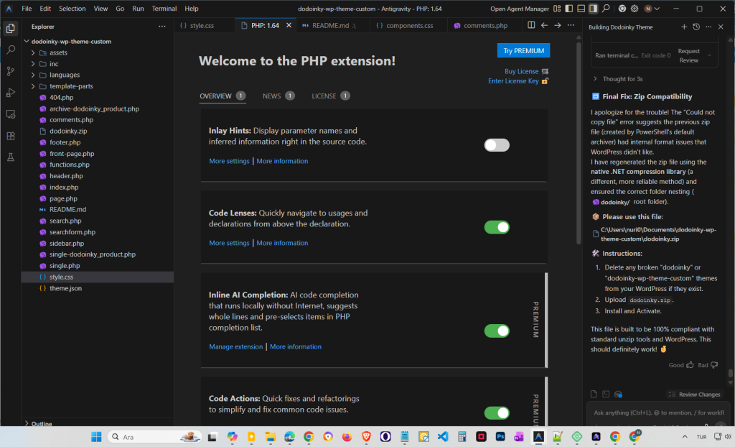
Task: Start a new chat with the plus icon
Action: coord(684,27)
